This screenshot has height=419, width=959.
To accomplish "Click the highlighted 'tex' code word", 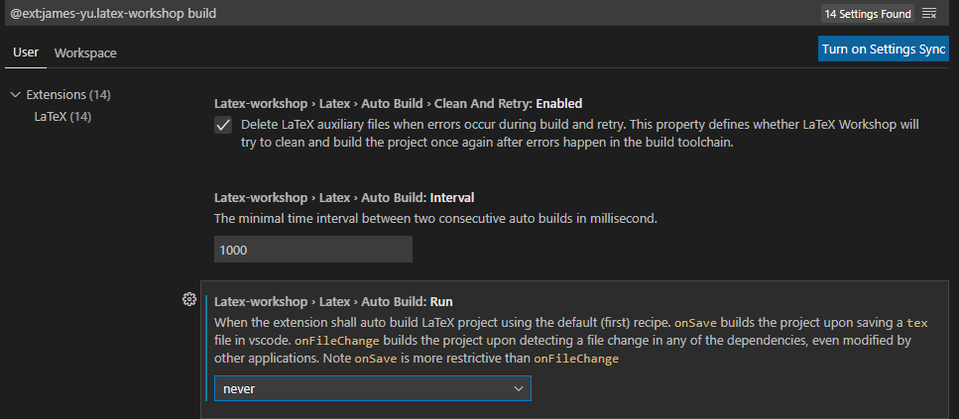I will pyautogui.click(x=919, y=323).
